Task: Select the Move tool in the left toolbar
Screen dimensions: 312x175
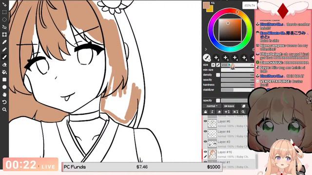Action: (x=4, y=4)
